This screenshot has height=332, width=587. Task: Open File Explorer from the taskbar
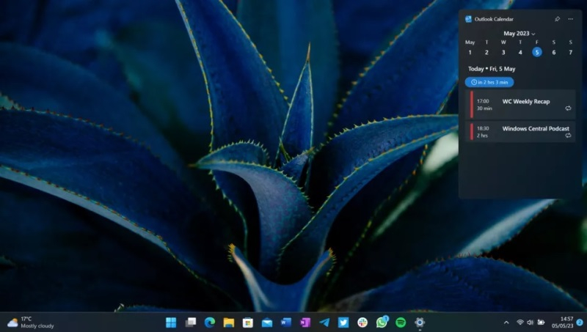(x=228, y=322)
